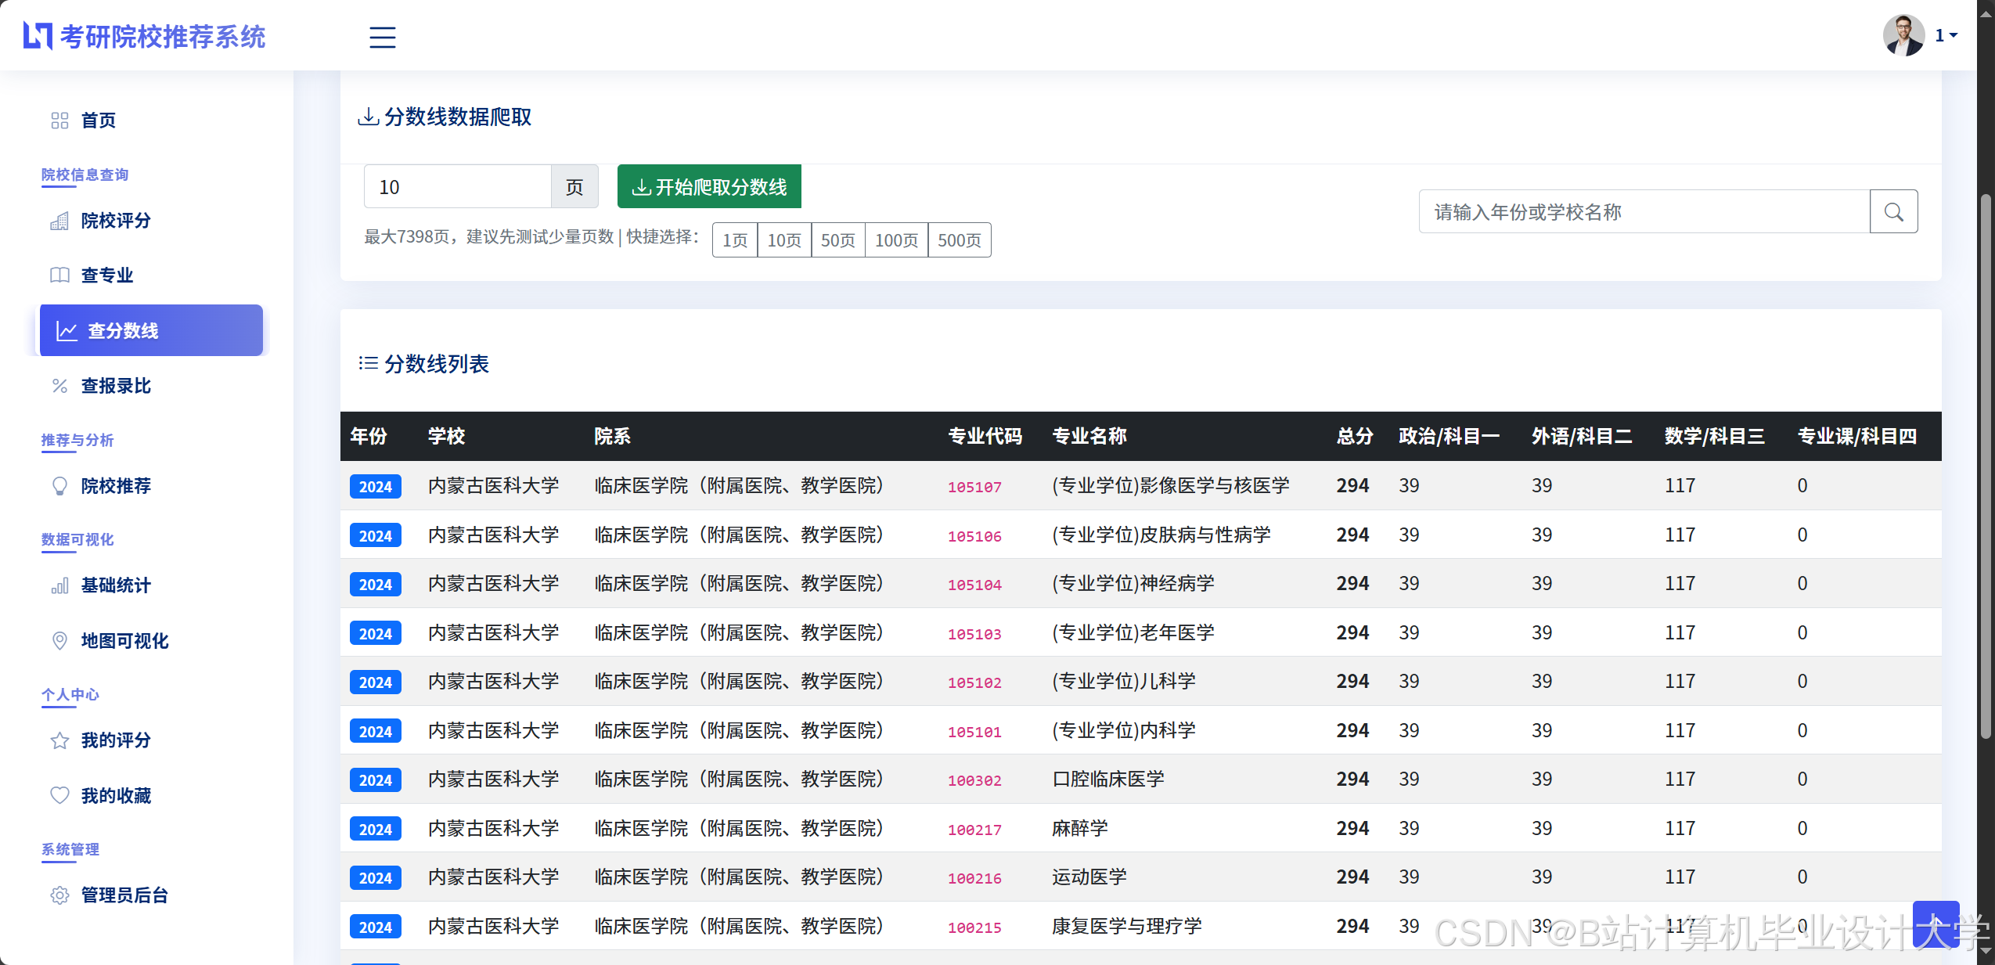Open 我的评分 sidebar menu item
The height and width of the screenshot is (965, 1995).
tap(116, 740)
